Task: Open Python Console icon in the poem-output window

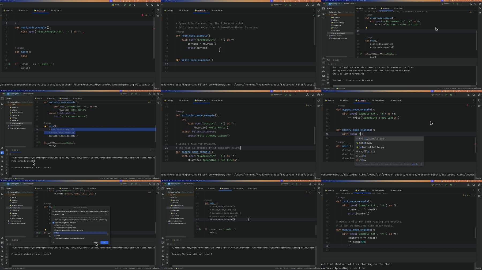Action: 323,58
